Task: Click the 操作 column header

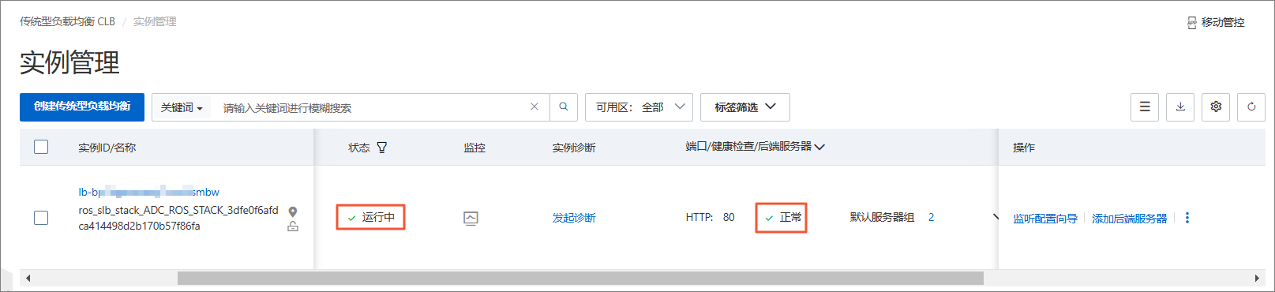Action: (1024, 148)
